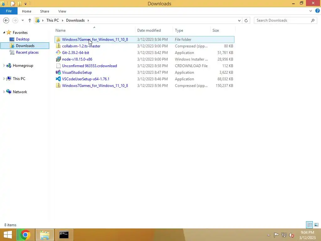Open Google Chrome from the taskbar
Viewport: 321px width, 241px height.
coord(25,235)
